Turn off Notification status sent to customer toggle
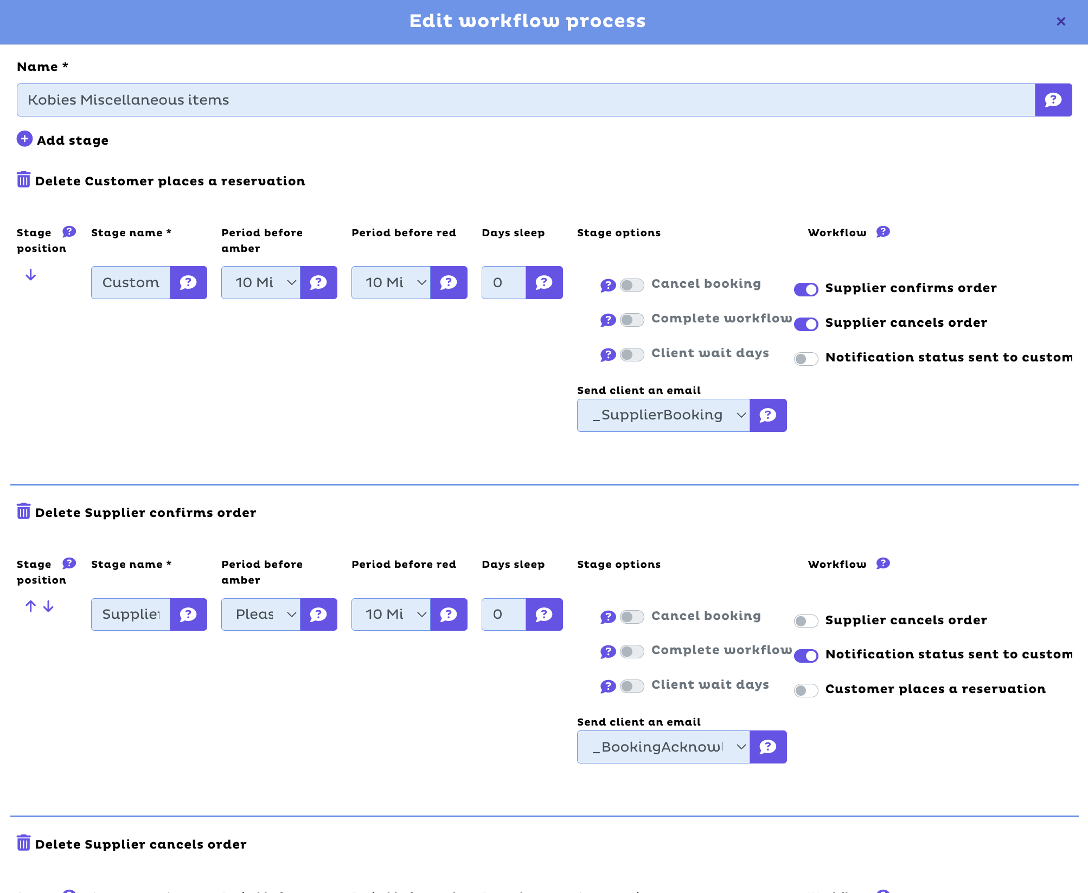The image size is (1088, 893). point(806,656)
